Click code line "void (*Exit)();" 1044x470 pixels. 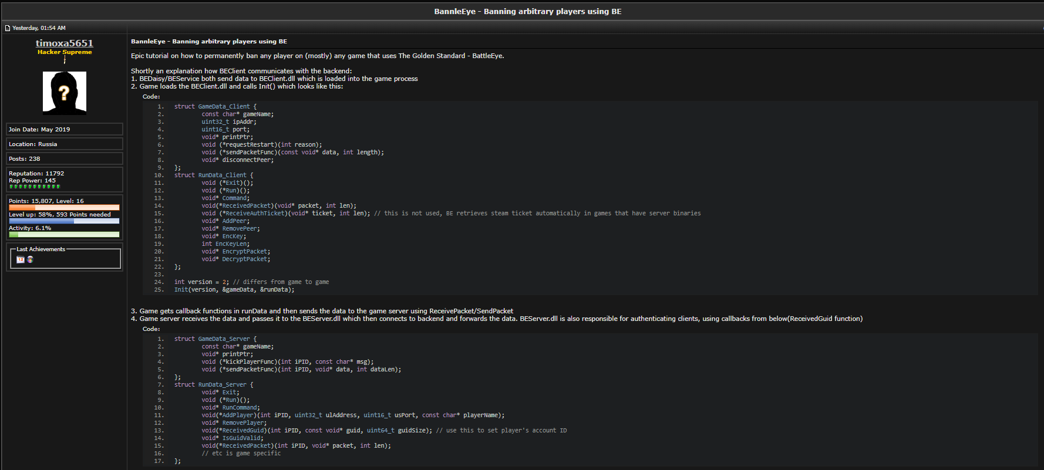pyautogui.click(x=227, y=183)
